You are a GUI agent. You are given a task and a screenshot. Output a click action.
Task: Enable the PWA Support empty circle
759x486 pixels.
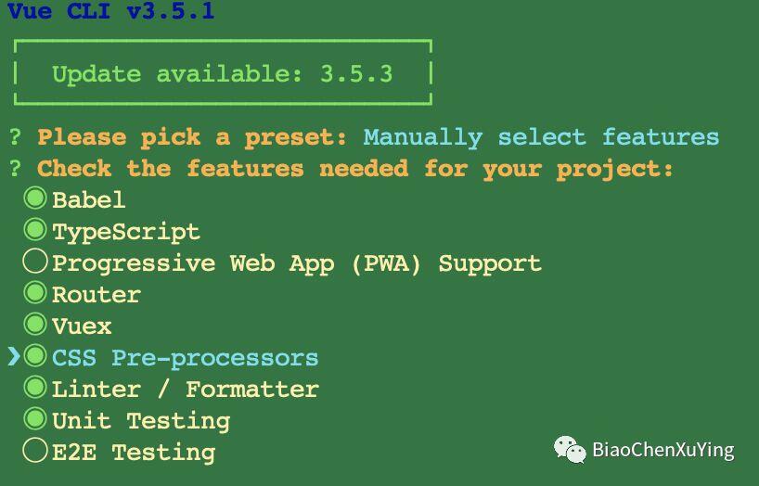[35, 262]
